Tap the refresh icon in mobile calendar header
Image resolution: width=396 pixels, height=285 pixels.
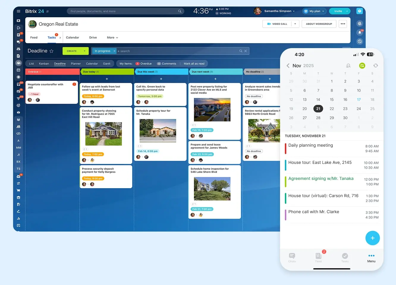(375, 66)
